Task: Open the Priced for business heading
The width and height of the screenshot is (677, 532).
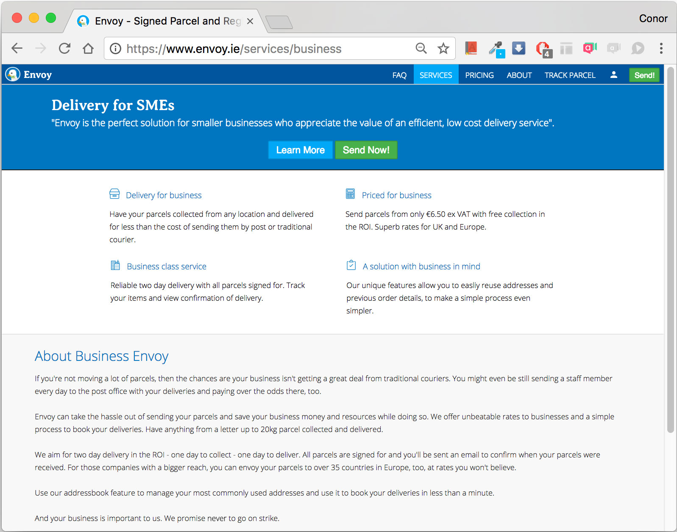Action: click(x=397, y=195)
